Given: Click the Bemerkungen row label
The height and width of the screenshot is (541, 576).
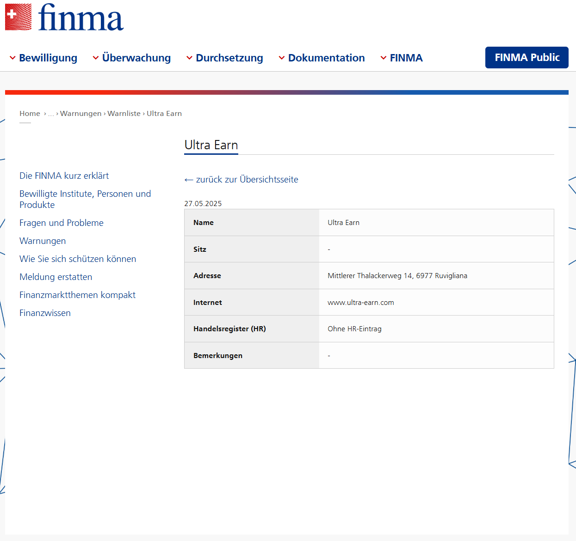Looking at the screenshot, I should (x=218, y=356).
